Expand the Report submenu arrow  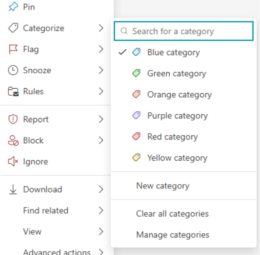coord(101,119)
